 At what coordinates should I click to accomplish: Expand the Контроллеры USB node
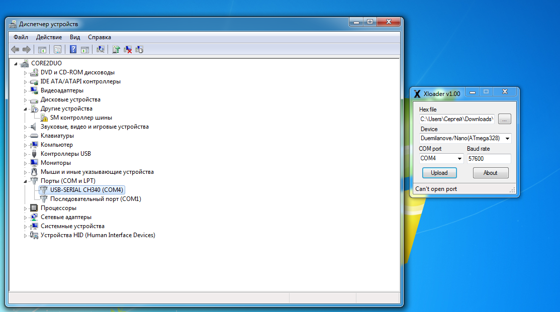tap(25, 154)
